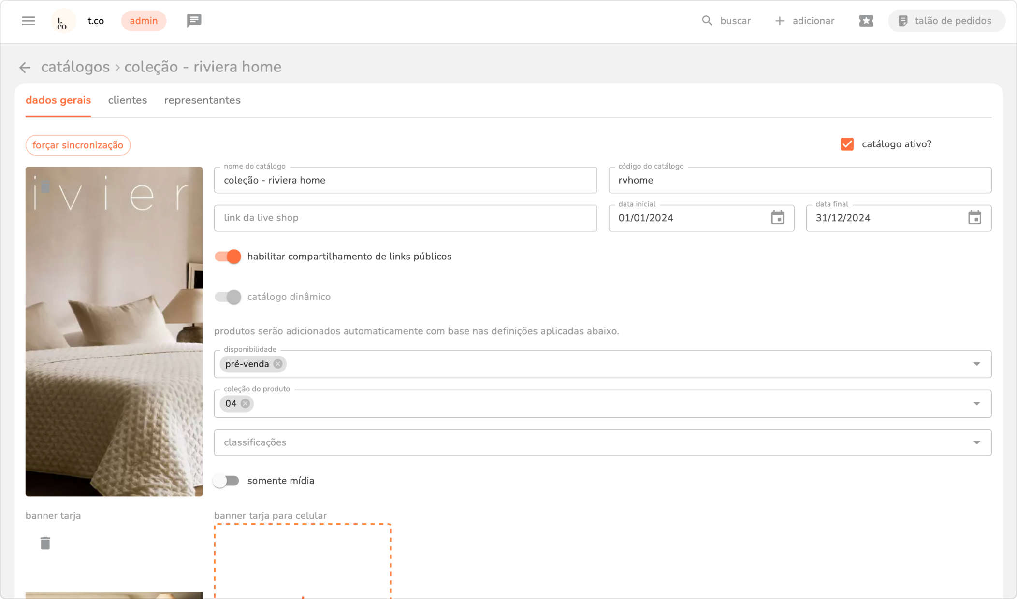The width and height of the screenshot is (1017, 599).
Task: Expand the coleção do produto dropdown
Action: click(976, 403)
